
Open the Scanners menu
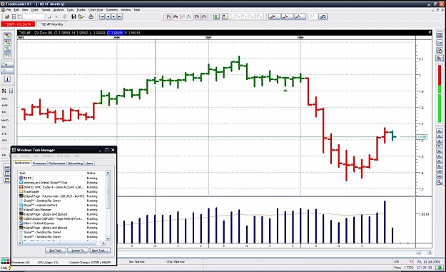click(x=112, y=10)
